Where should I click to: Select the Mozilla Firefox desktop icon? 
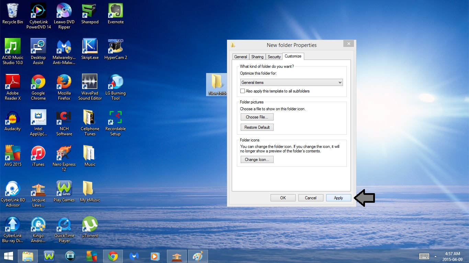(64, 87)
